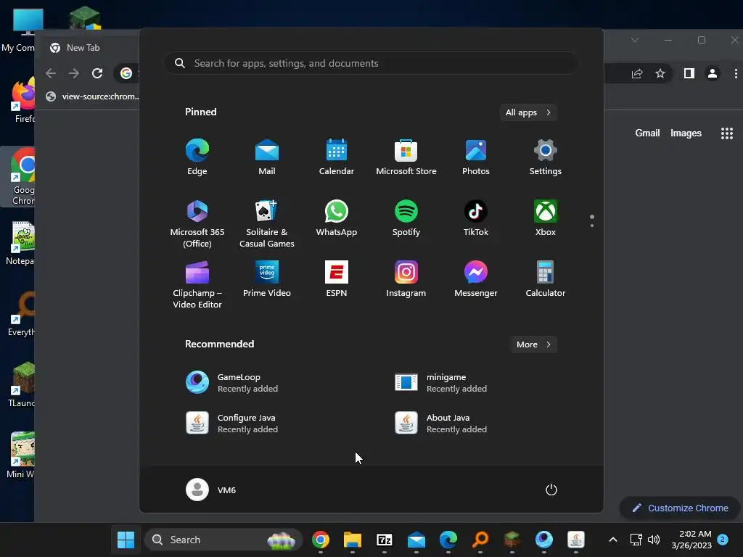Open File Explorer from the taskbar
Screen dimensions: 743x557
pos(353,540)
